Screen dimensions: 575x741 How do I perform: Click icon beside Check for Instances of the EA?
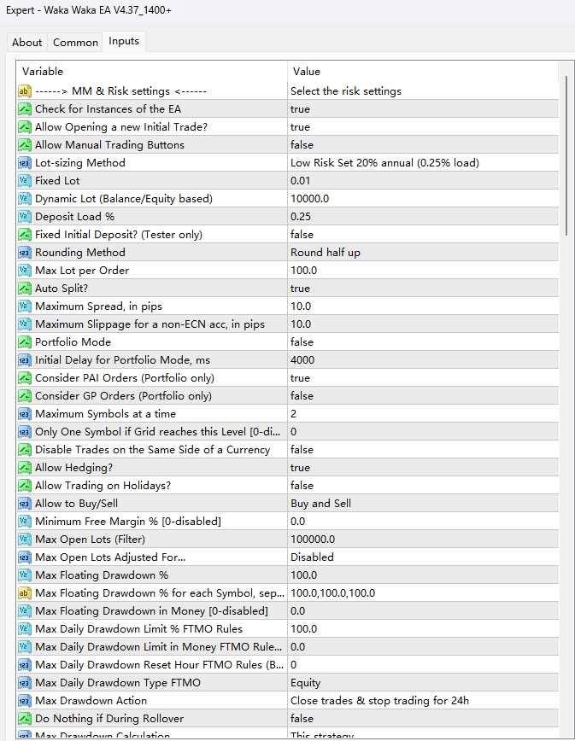[25, 109]
